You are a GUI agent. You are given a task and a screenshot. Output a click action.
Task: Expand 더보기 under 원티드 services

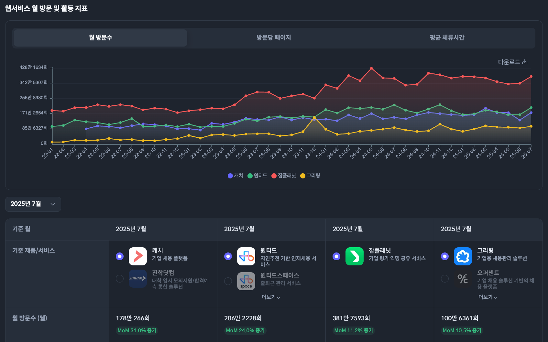pyautogui.click(x=271, y=297)
